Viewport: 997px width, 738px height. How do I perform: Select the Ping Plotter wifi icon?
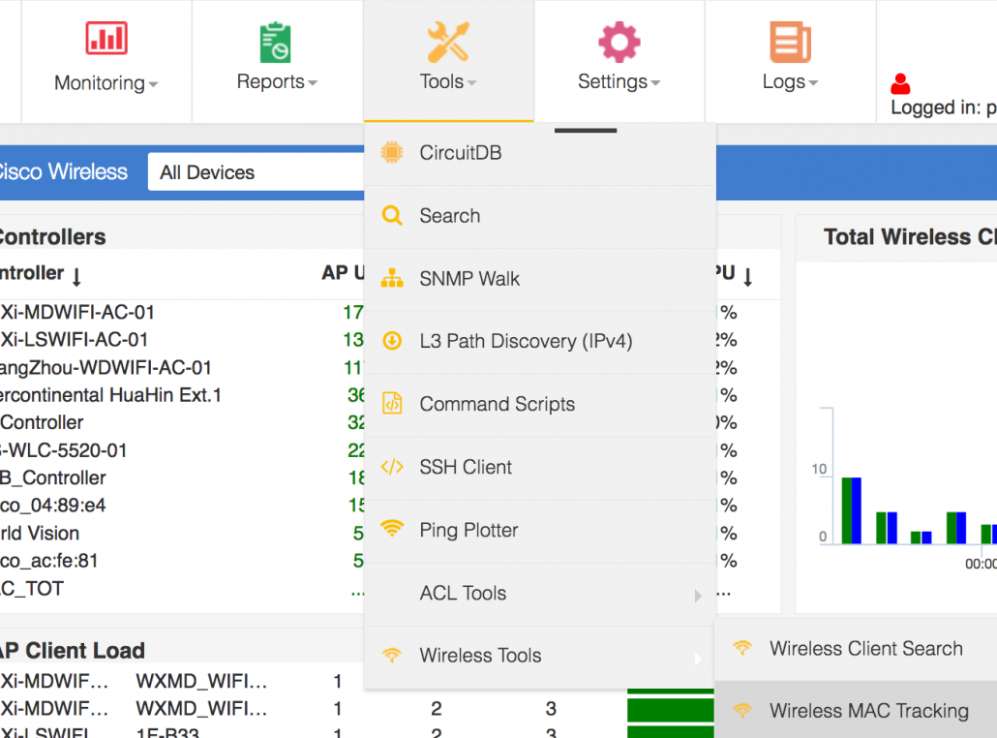392,530
